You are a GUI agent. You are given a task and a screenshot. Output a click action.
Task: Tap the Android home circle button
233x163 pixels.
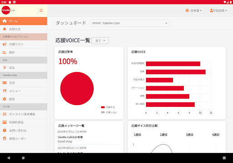(x=23, y=158)
